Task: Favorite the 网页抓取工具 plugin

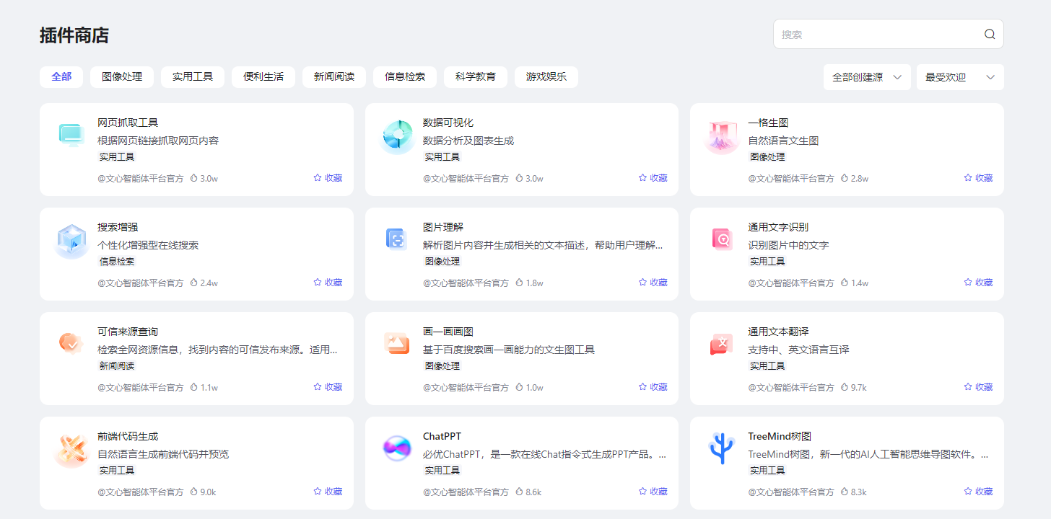Action: pyautogui.click(x=328, y=178)
